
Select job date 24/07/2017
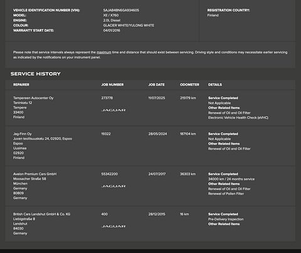(157, 174)
